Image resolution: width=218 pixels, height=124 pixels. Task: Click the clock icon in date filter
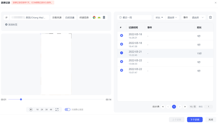120,18
